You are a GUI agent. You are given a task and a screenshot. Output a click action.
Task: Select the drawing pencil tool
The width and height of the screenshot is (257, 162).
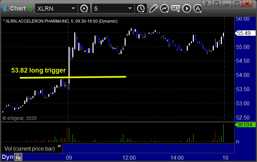click(153, 8)
